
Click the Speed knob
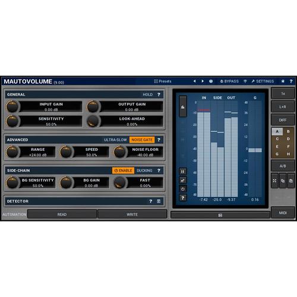coord(66,152)
